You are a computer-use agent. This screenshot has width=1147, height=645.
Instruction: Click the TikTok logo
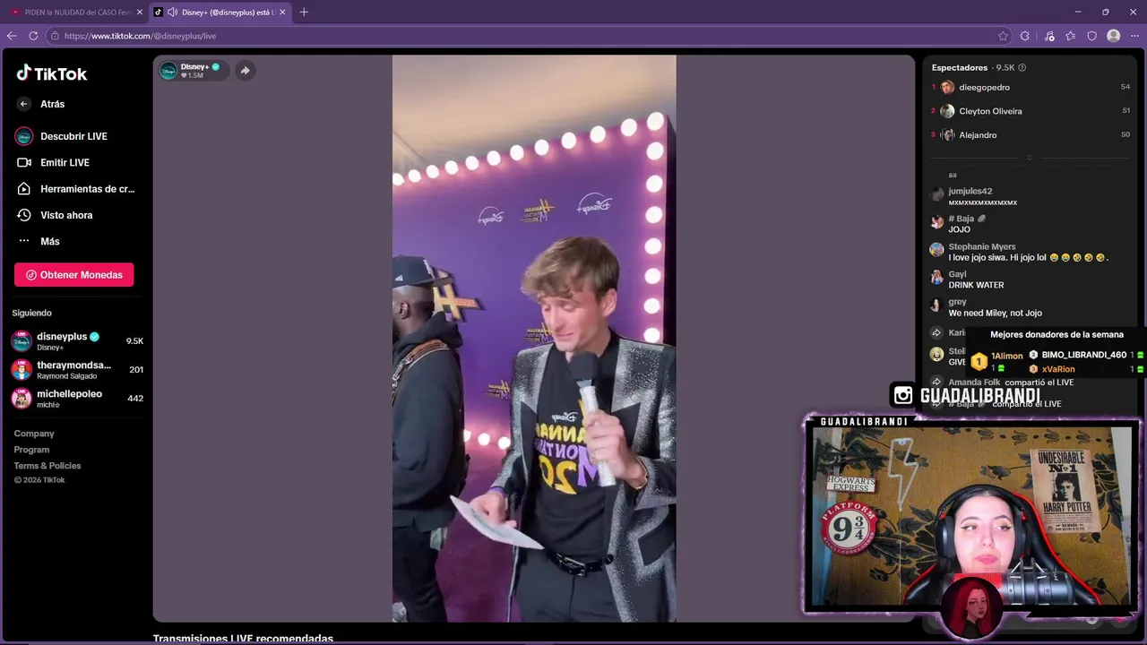point(51,73)
